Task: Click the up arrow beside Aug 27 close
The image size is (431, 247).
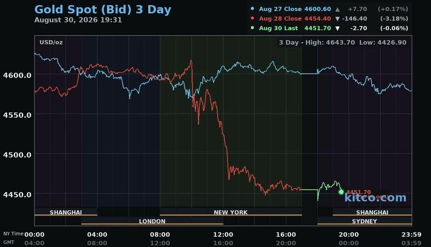Action: tap(337, 9)
